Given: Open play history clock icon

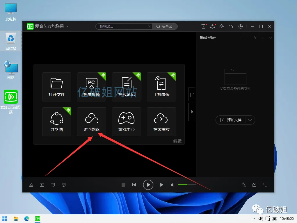Looking at the screenshot, I should pyautogui.click(x=241, y=26).
